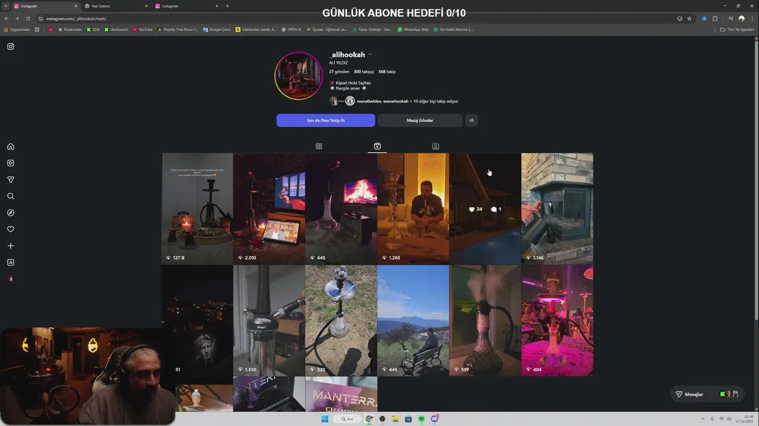This screenshot has width=759, height=426.
Task: Switch to the third Instagram browser tab
Action: pyautogui.click(x=187, y=6)
